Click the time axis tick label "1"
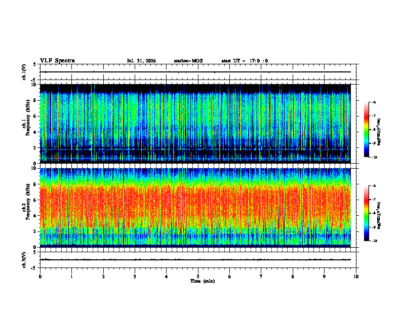Image resolution: width=401 pixels, height=310 pixels. point(71,277)
